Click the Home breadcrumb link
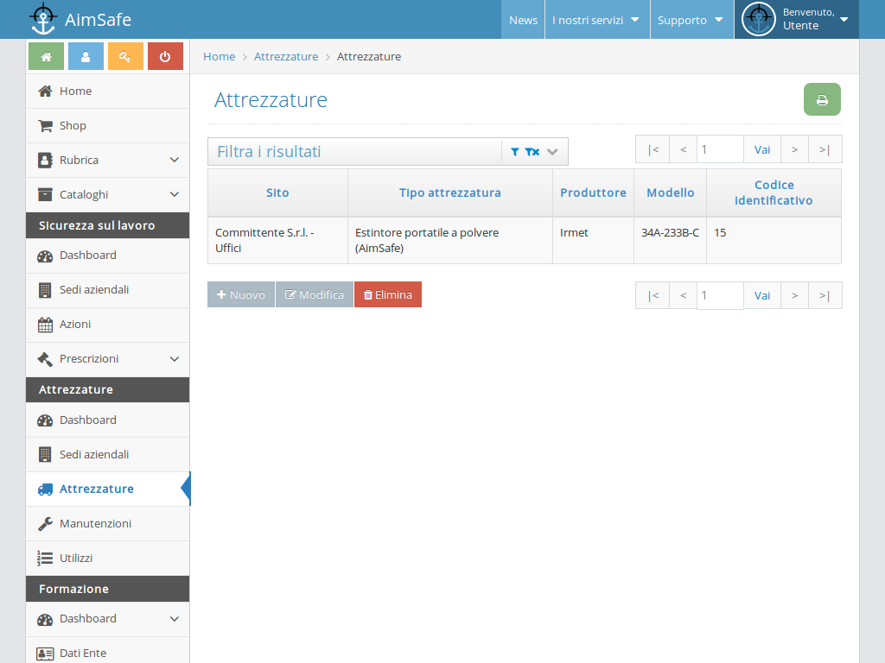885x663 pixels. [219, 56]
